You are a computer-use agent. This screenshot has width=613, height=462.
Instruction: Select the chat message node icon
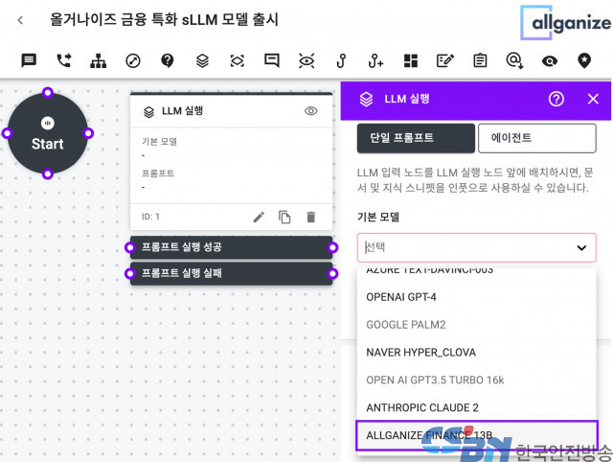pos(29,60)
